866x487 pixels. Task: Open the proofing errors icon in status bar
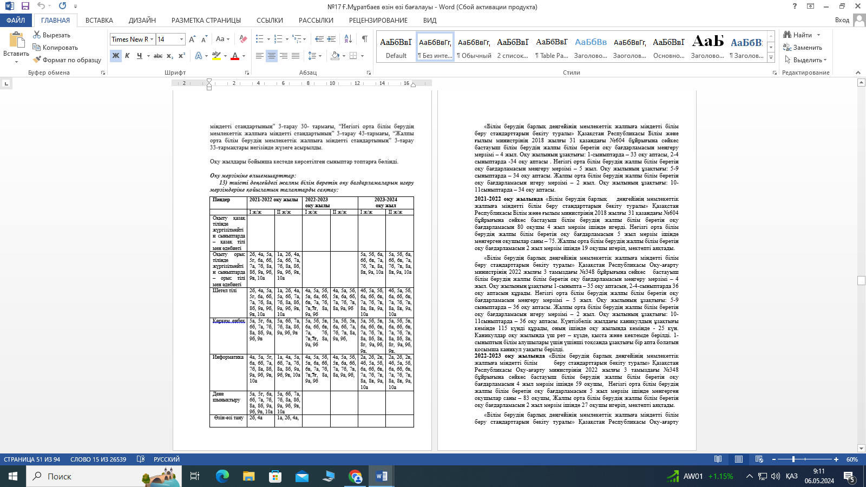(141, 459)
